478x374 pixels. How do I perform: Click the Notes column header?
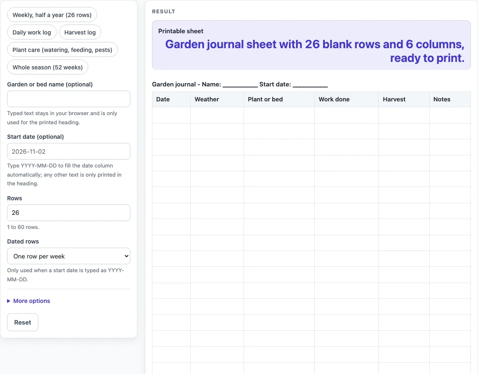coord(450,99)
